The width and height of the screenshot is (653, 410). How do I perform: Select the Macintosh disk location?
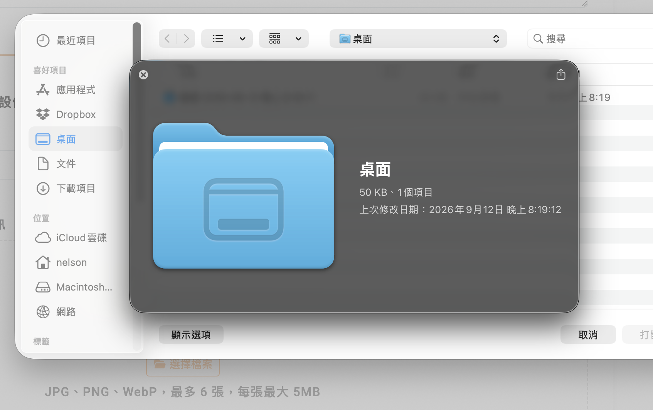tap(75, 287)
